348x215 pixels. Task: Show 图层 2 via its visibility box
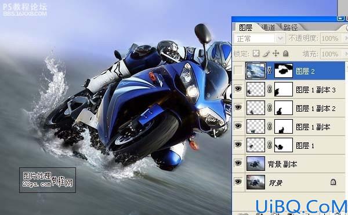(x=238, y=71)
